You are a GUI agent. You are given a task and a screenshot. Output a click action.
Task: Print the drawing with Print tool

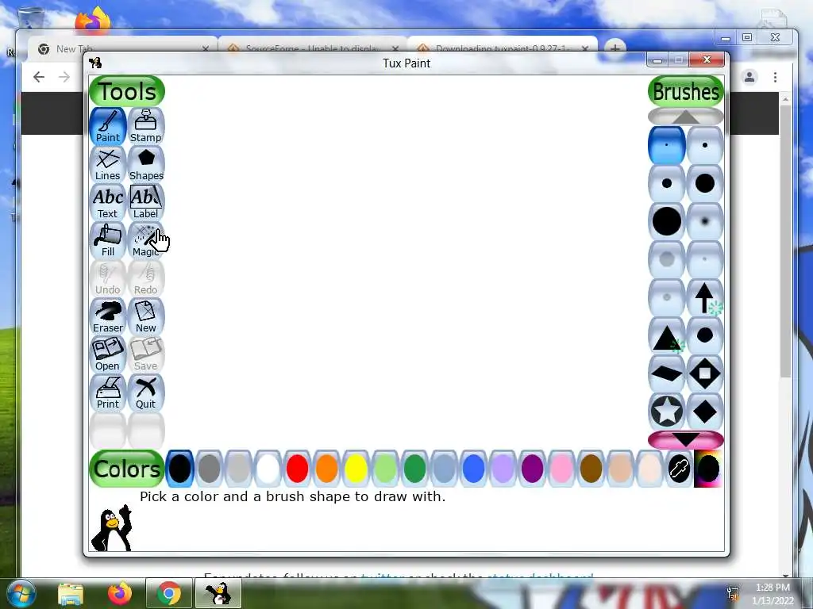[x=108, y=393]
